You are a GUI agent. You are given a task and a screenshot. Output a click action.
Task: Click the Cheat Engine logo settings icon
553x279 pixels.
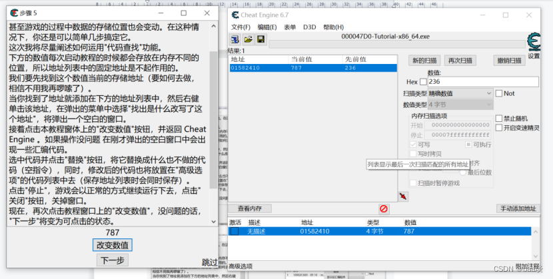[534, 42]
